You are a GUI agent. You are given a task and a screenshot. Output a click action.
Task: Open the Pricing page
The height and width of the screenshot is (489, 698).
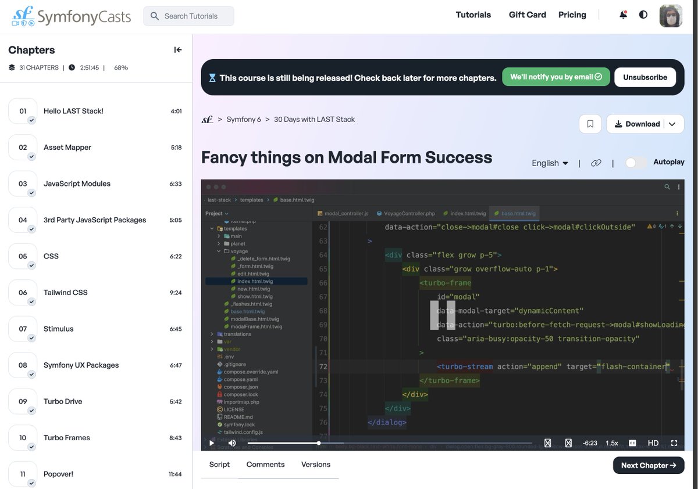click(x=572, y=15)
